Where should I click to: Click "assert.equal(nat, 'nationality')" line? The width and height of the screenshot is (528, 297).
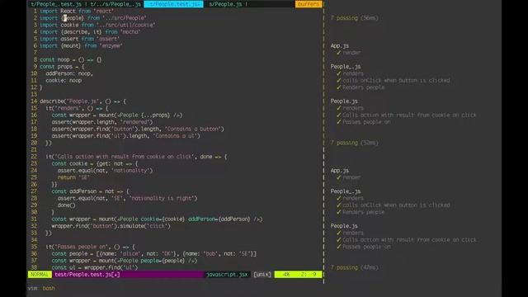[x=105, y=171]
